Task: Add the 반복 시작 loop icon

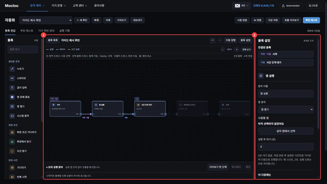Action: click(x=12, y=177)
